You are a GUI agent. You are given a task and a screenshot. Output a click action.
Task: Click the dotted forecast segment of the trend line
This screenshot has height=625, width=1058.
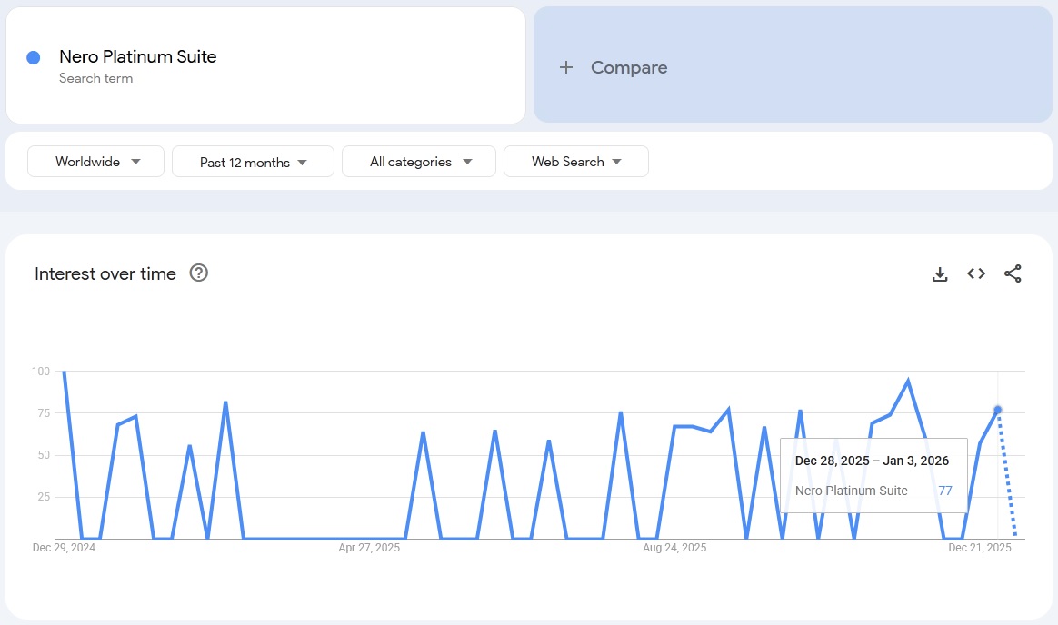pos(1007,472)
